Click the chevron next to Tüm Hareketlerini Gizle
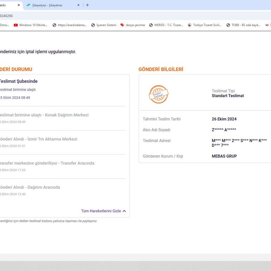Viewport: 271px width, 271px height. click(x=124, y=211)
